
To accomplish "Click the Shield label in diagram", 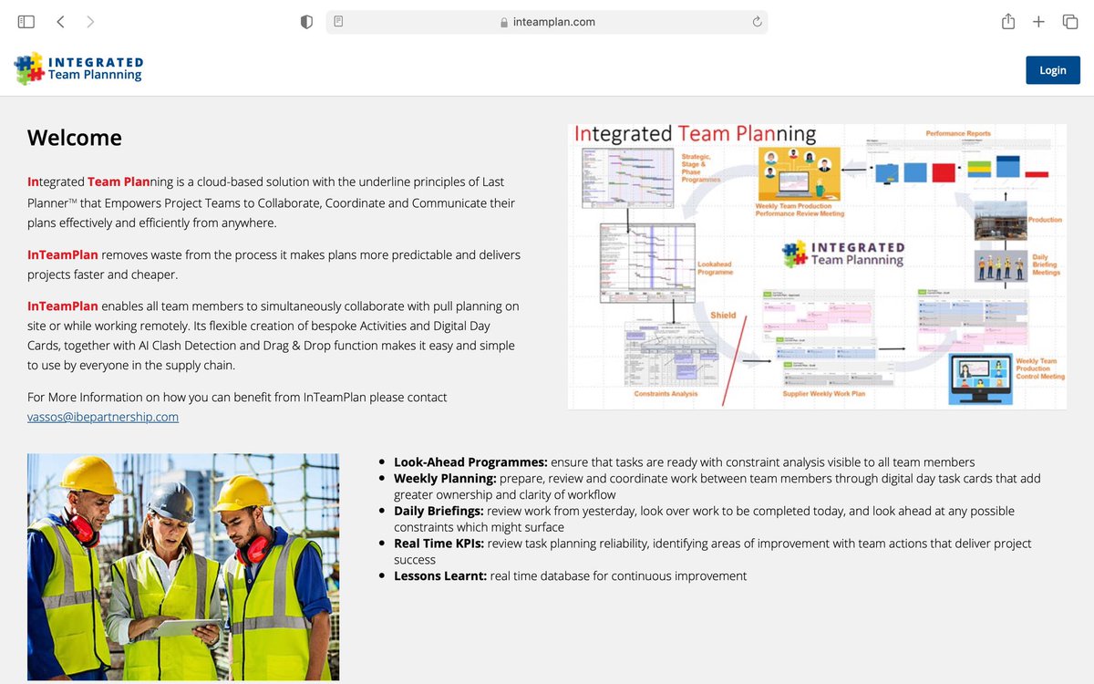I will [723, 316].
